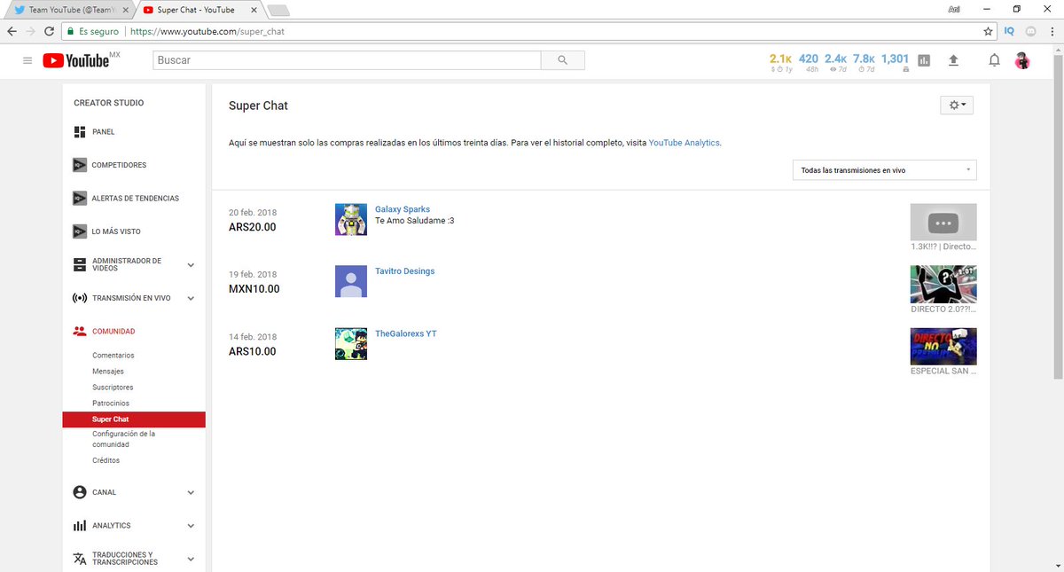The image size is (1064, 572).
Task: Click the Alertas de Tendencias icon
Action: (x=80, y=199)
